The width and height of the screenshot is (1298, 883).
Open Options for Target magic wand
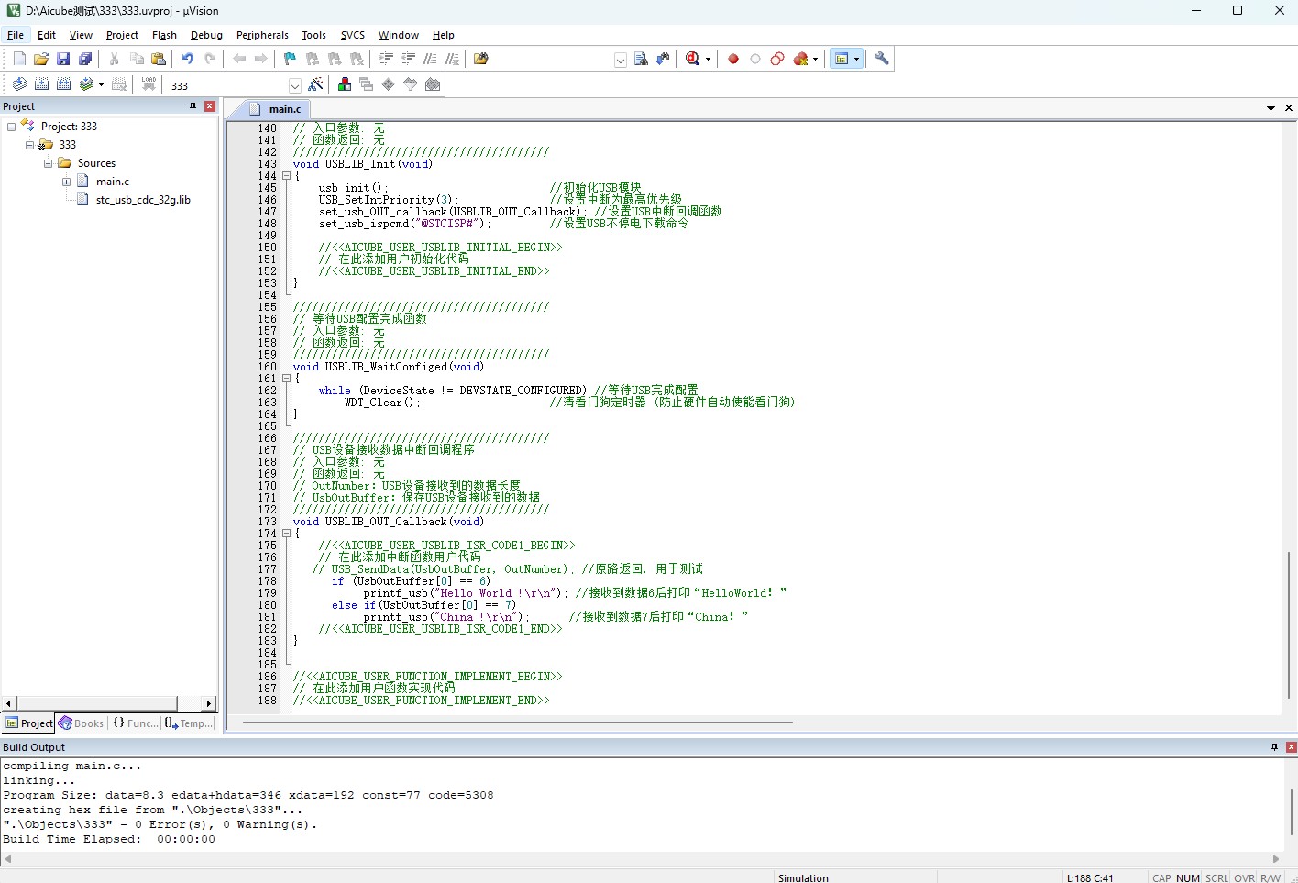(x=315, y=84)
